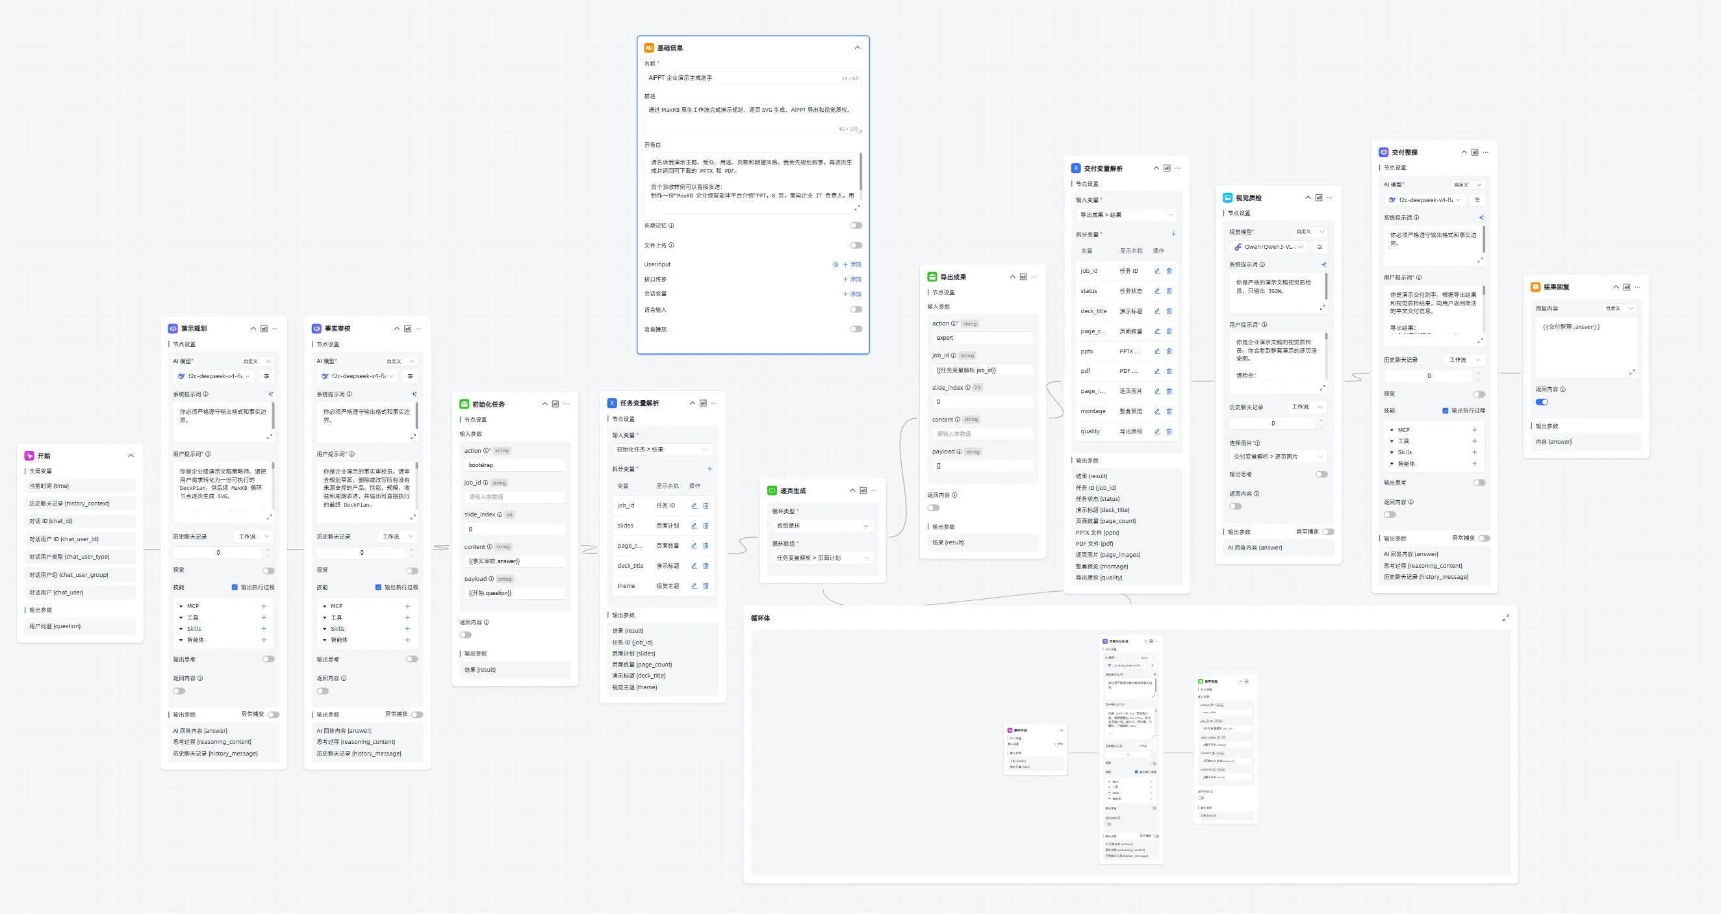
Task: Collapse Skills group in 交付整理 node
Action: coord(1392,452)
